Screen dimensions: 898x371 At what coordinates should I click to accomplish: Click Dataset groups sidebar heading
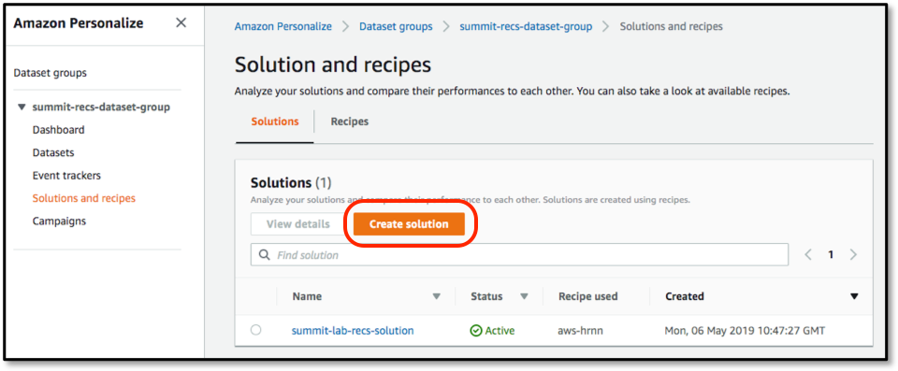(x=50, y=73)
